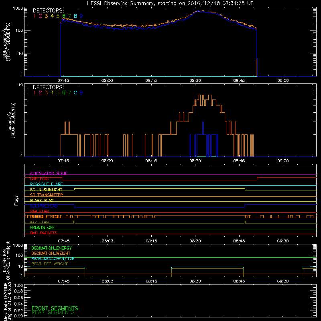This screenshot has width=321, height=321.
Task: Click the FLARE_FLAG label
Action: pos(42,200)
